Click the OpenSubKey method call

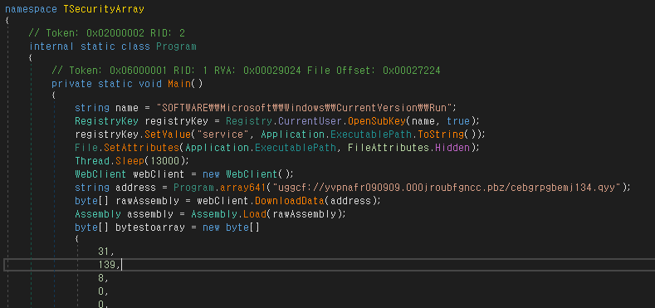coord(377,121)
